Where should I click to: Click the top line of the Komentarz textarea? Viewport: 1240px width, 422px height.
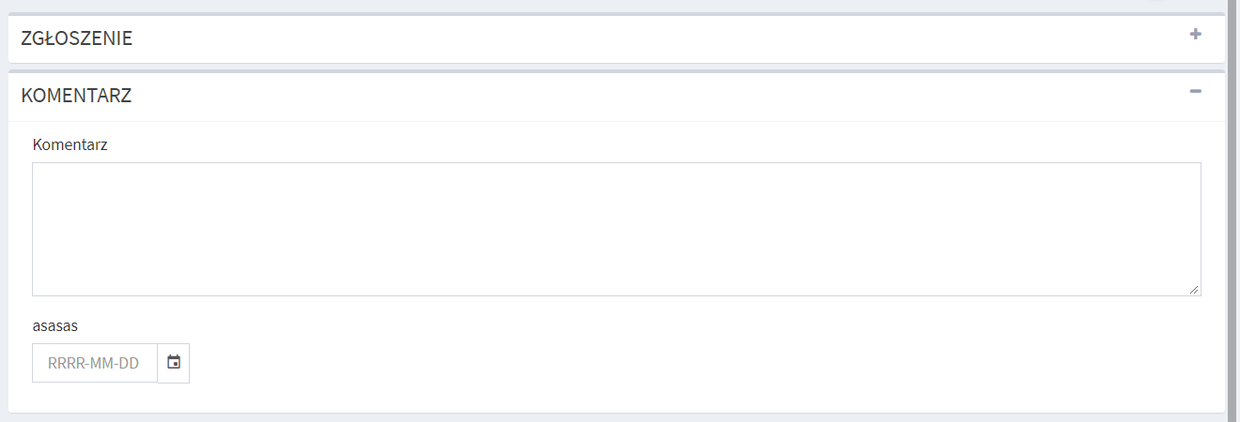[616, 163]
